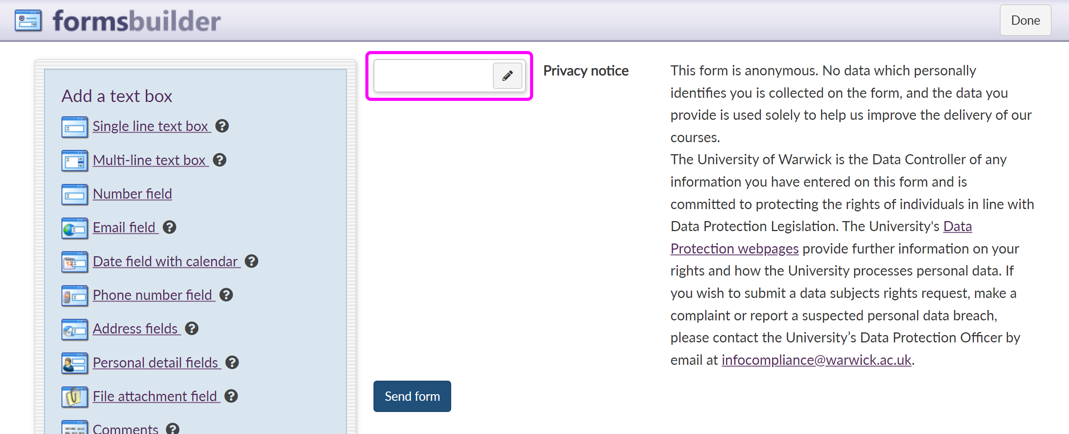This screenshot has height=434, width=1069.
Task: Click the empty text input field
Action: pos(433,75)
